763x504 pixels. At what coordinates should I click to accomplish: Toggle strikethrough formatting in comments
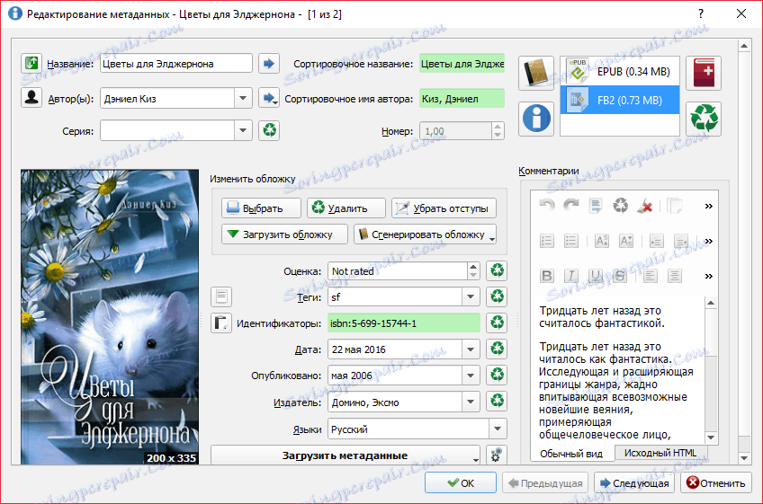[x=620, y=276]
